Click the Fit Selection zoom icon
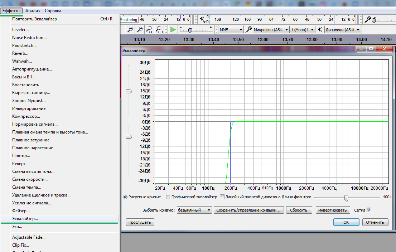The height and width of the screenshot is (252, 396). [149, 30]
